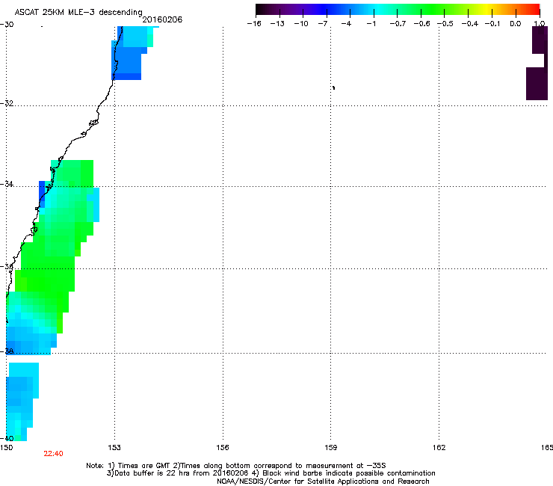Click the -13 color bar label

(277, 24)
